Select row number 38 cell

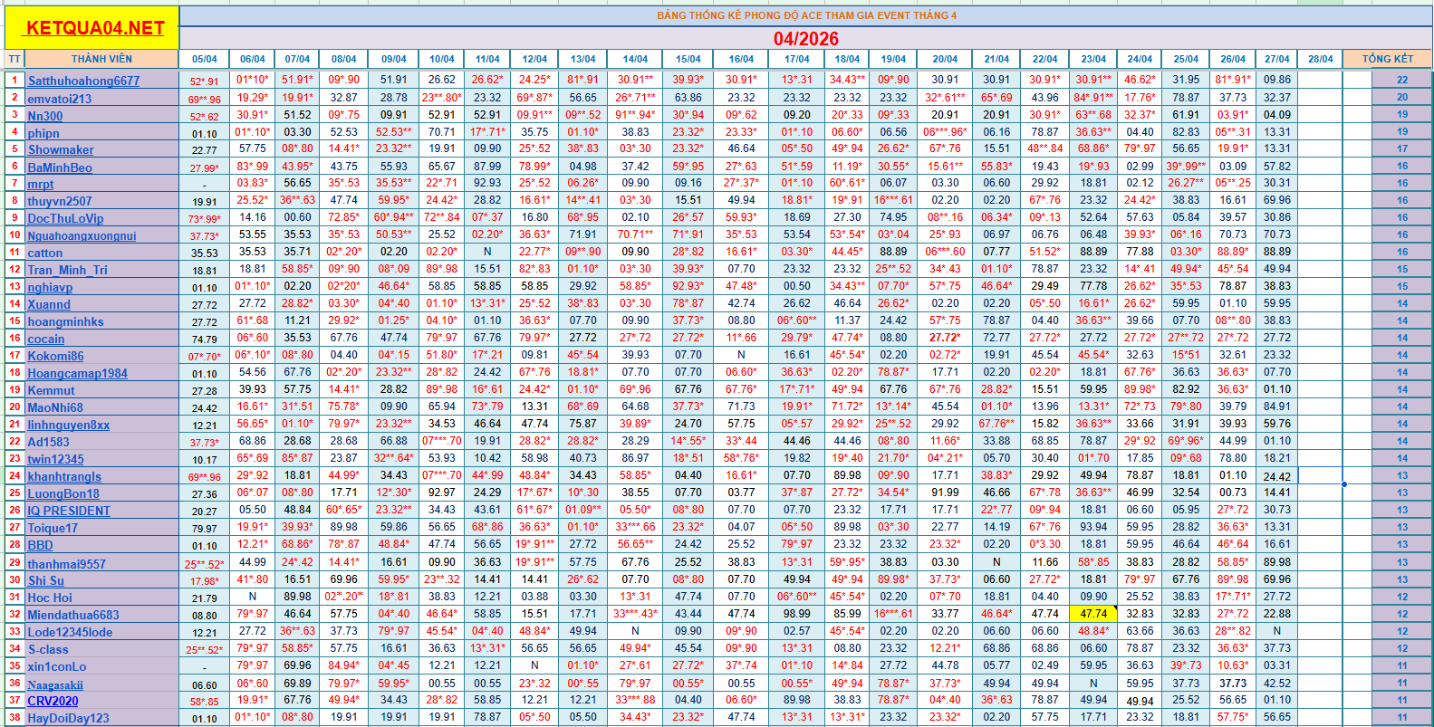14,717
